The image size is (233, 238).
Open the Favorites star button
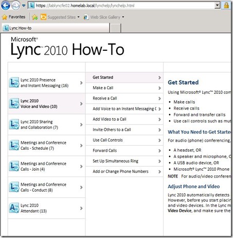14,17
